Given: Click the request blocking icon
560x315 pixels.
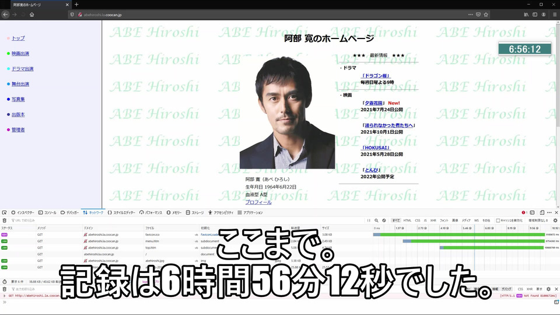Looking at the screenshot, I should pos(384,220).
